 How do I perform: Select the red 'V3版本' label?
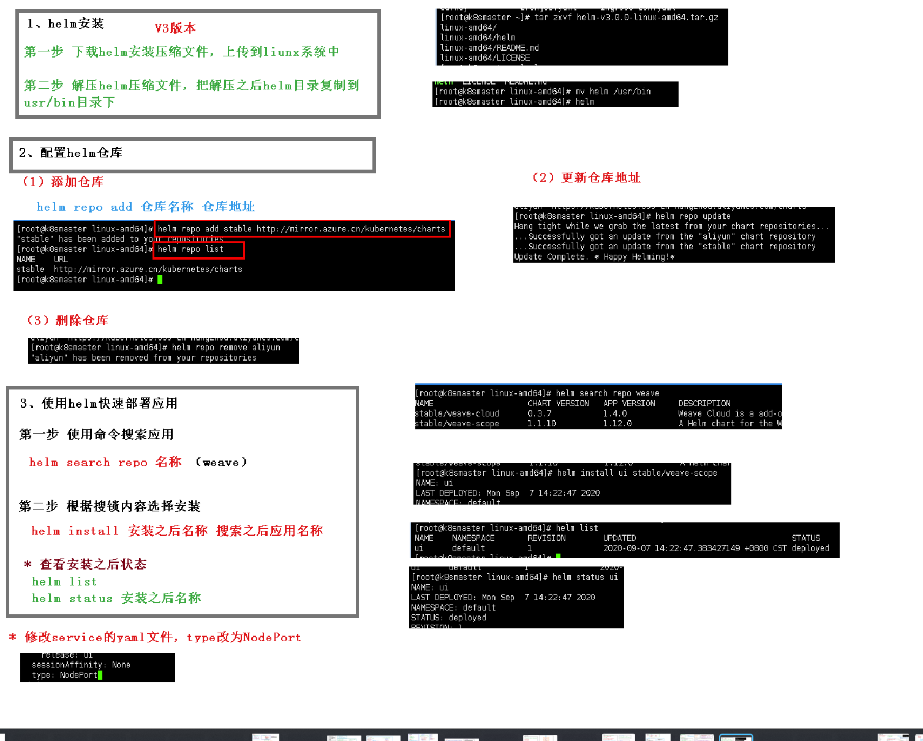pos(175,28)
